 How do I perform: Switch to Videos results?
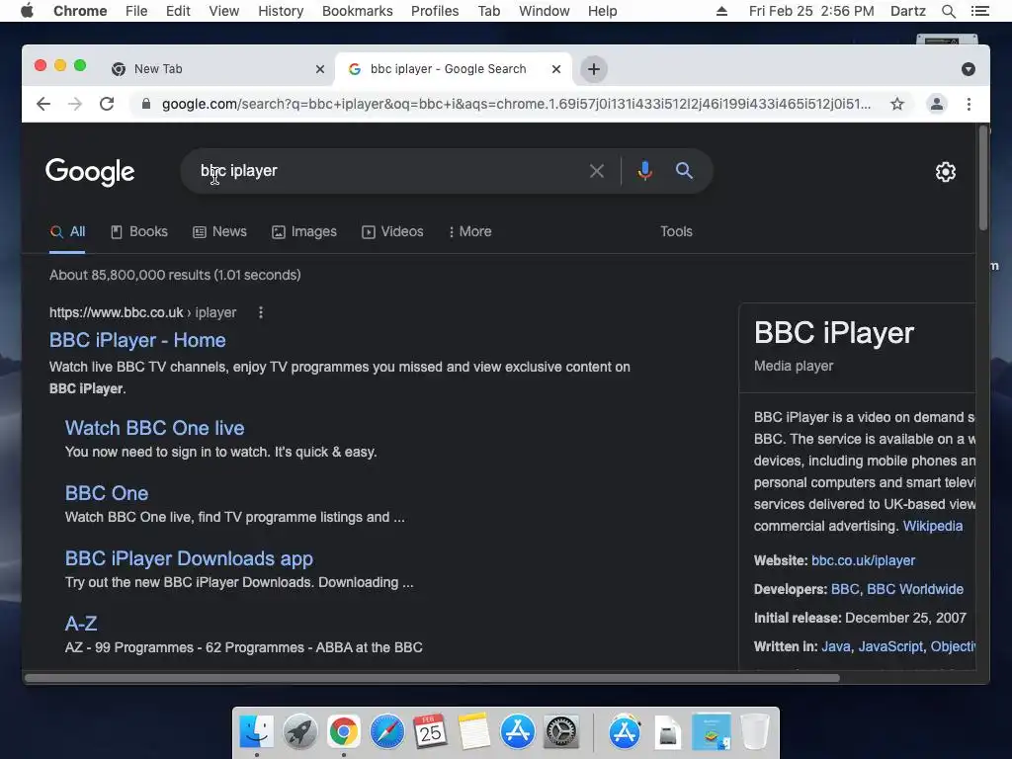click(x=392, y=231)
